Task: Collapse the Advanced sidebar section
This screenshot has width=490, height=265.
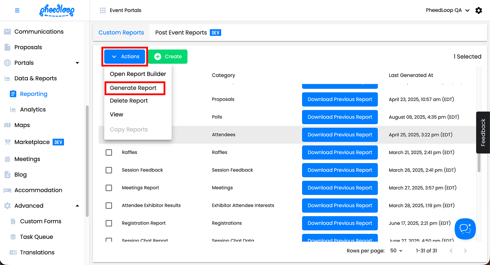Action: (77, 206)
